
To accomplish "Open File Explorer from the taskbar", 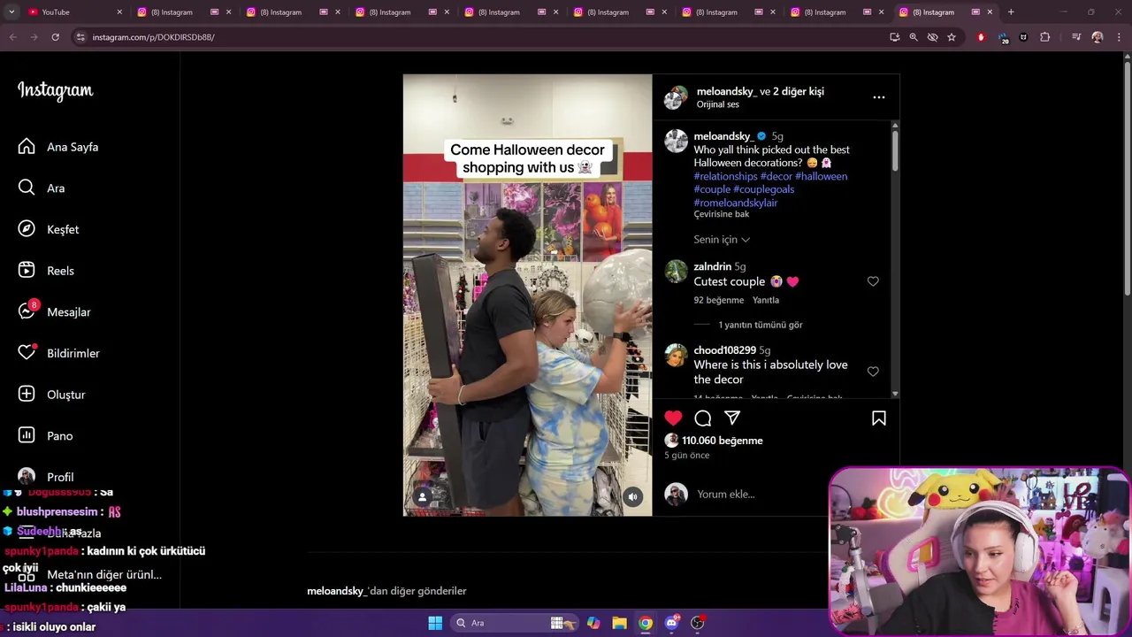I will pos(620,623).
